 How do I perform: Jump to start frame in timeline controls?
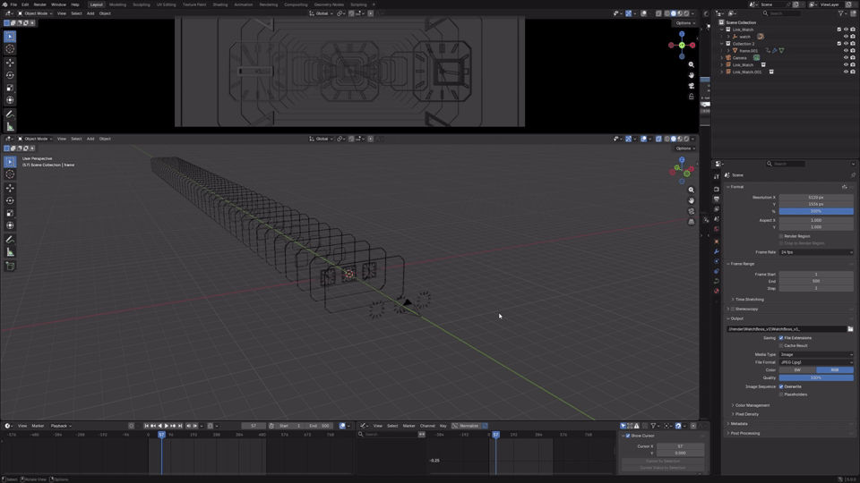(x=146, y=426)
